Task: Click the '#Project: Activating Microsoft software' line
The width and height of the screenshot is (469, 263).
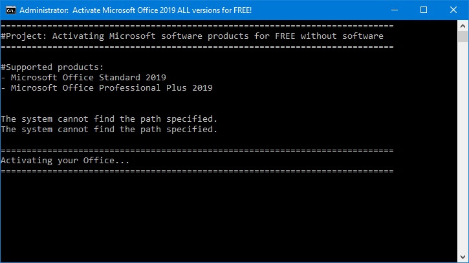Action: click(x=192, y=36)
